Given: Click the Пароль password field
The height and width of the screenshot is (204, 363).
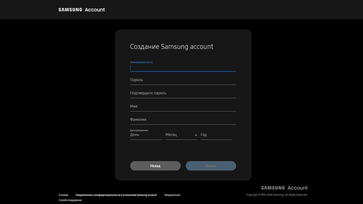Looking at the screenshot, I should (183, 80).
